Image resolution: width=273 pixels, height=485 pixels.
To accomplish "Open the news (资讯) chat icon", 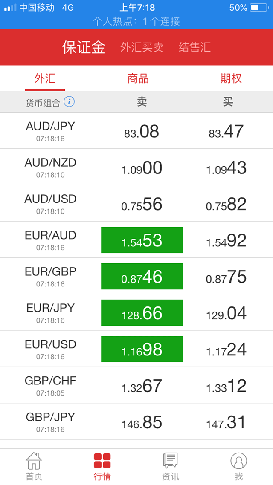I will (x=170, y=461).
